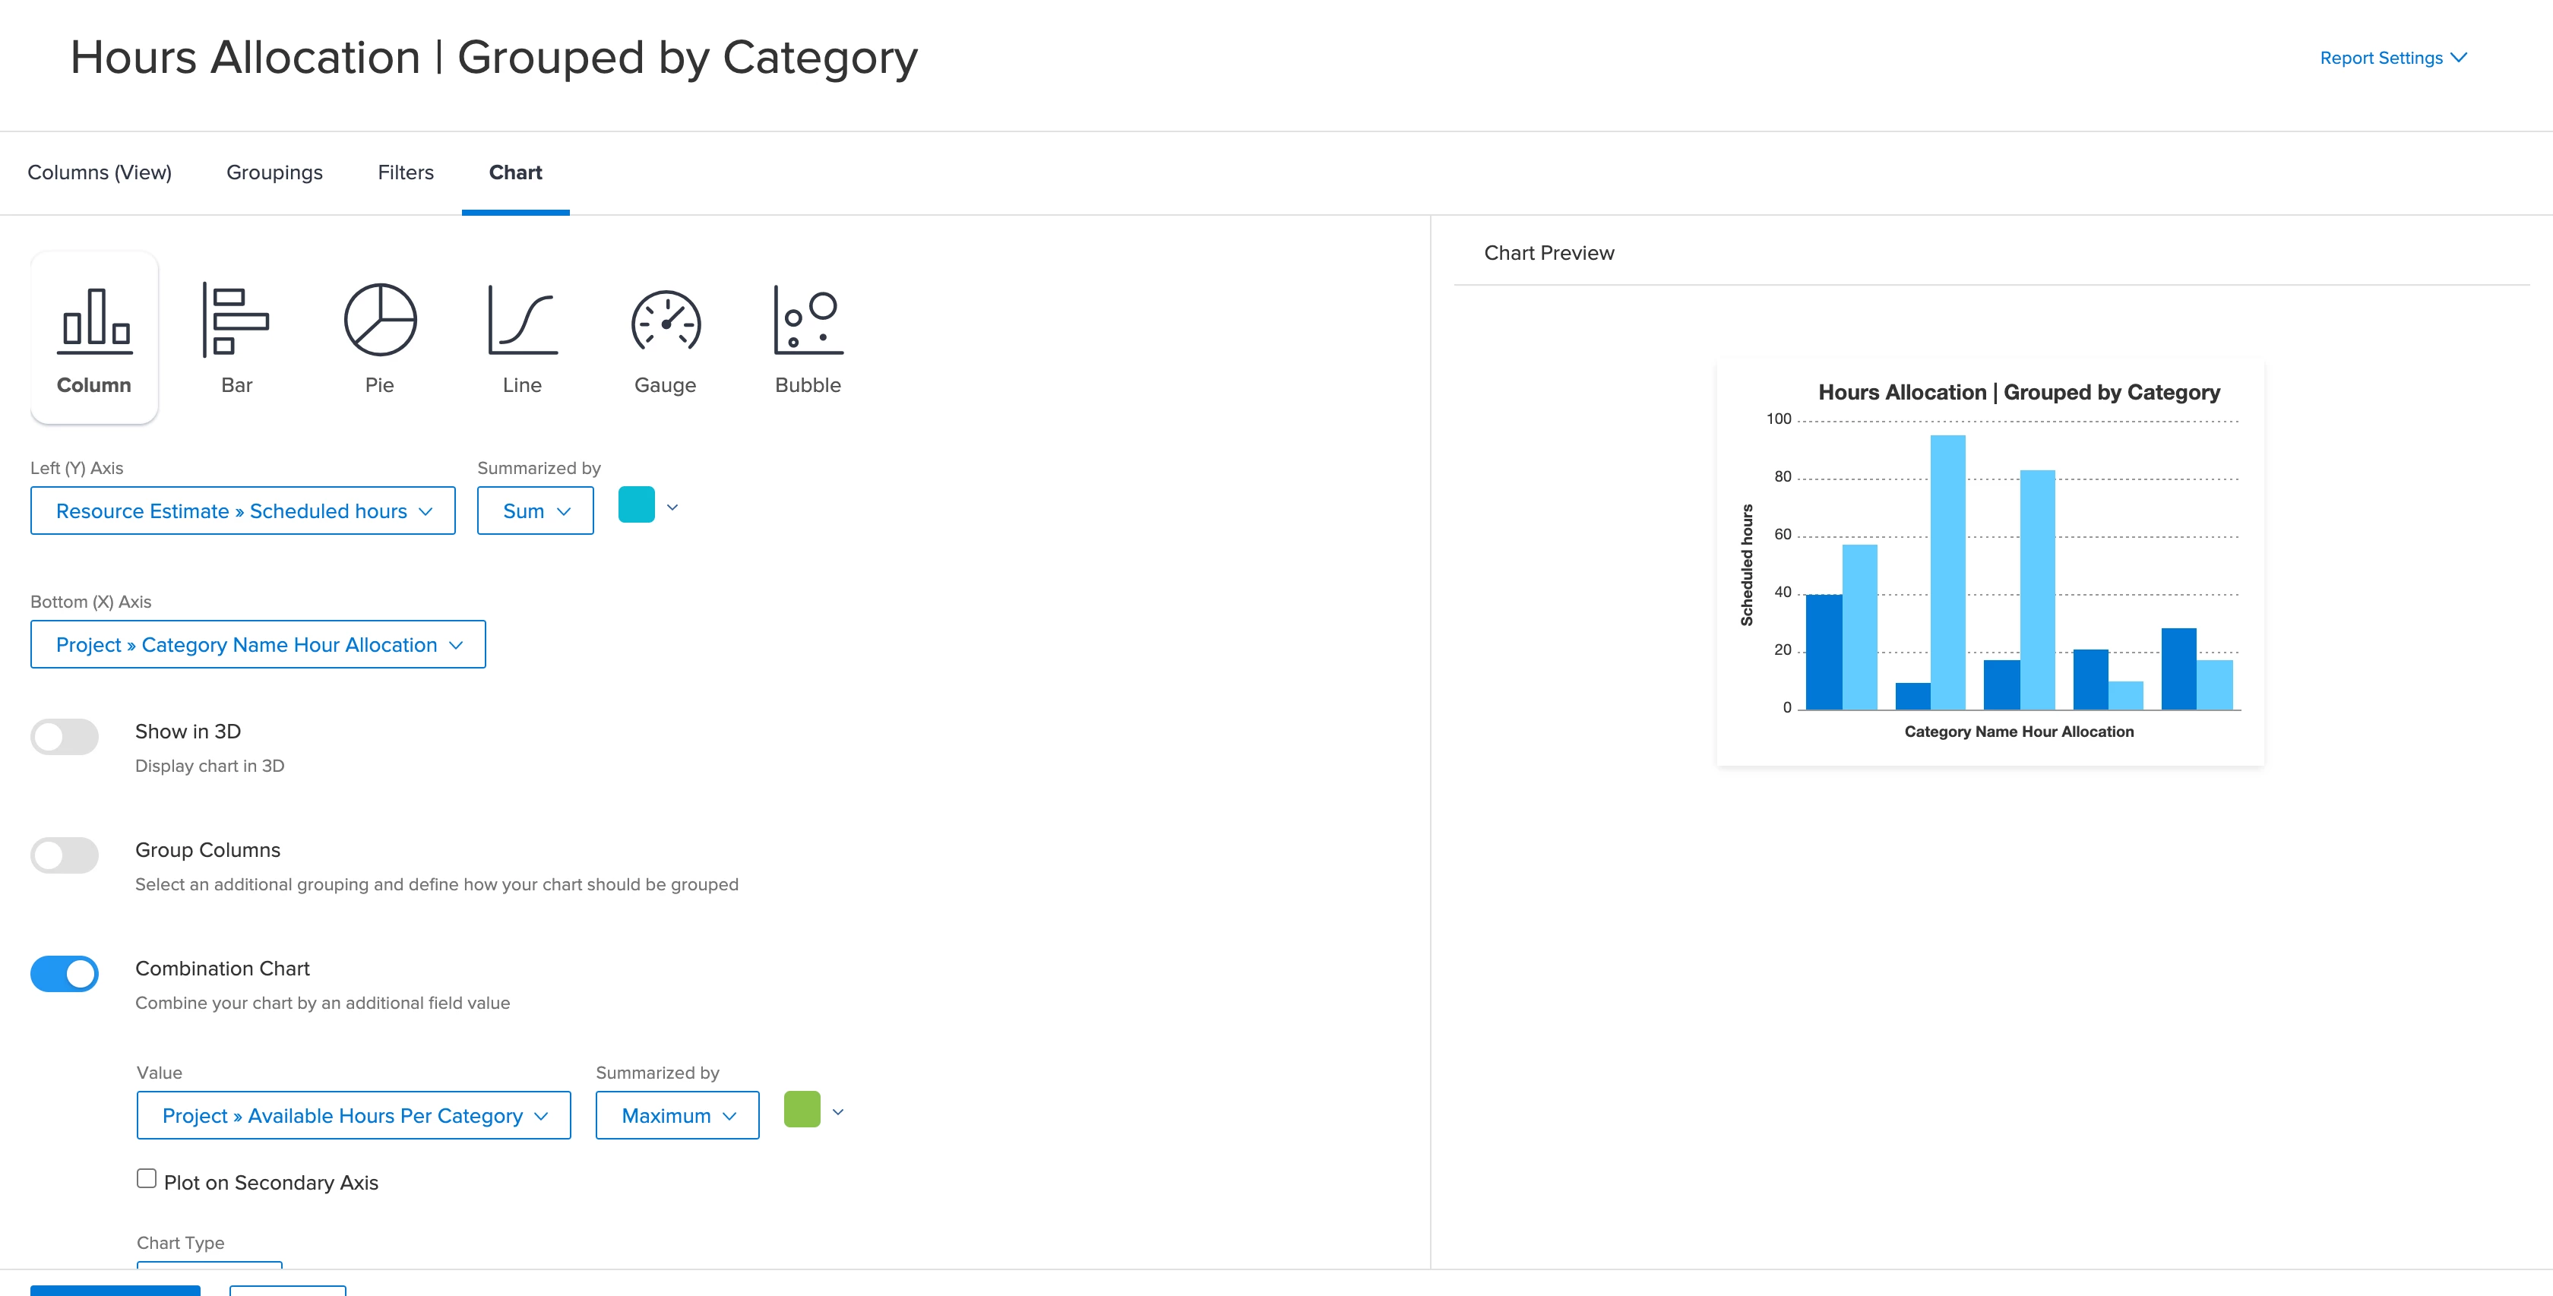Viewport: 2553px width, 1296px height.
Task: Click the green combination color swatch
Action: [x=802, y=1110]
